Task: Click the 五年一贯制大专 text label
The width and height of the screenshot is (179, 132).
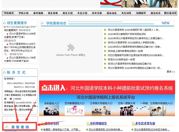Action: tap(127, 103)
